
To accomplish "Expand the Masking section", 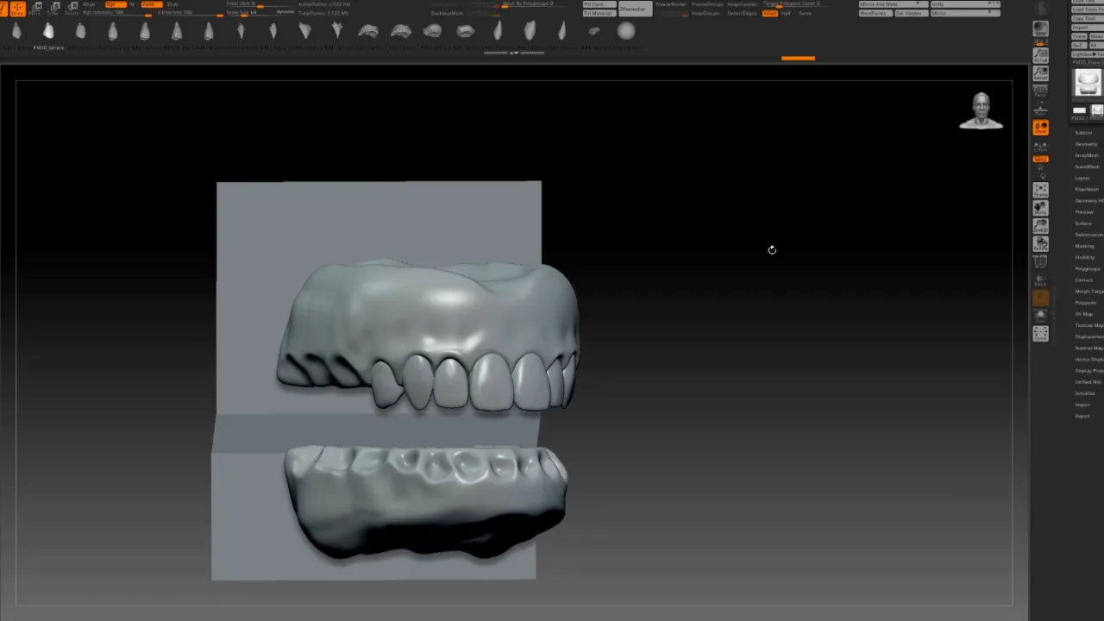I will [x=1084, y=246].
